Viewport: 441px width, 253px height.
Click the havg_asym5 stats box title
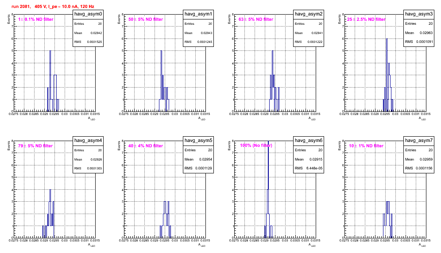(x=198, y=141)
